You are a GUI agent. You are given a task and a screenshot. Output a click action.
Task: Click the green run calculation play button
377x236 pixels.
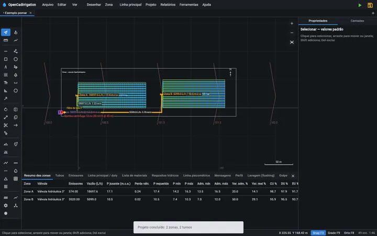coord(360,5)
